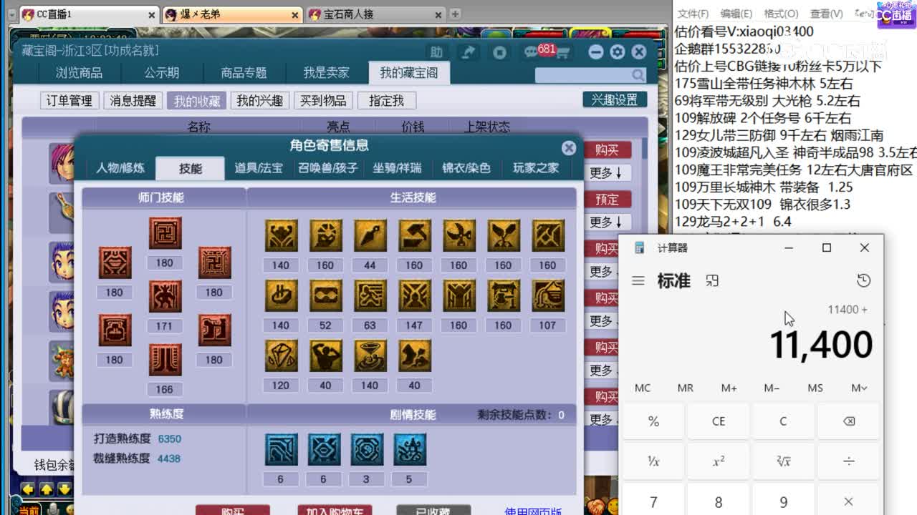The height and width of the screenshot is (515, 917).
Task: Select the 剧情技能 skill icon at level 3
Action: pyautogui.click(x=366, y=451)
